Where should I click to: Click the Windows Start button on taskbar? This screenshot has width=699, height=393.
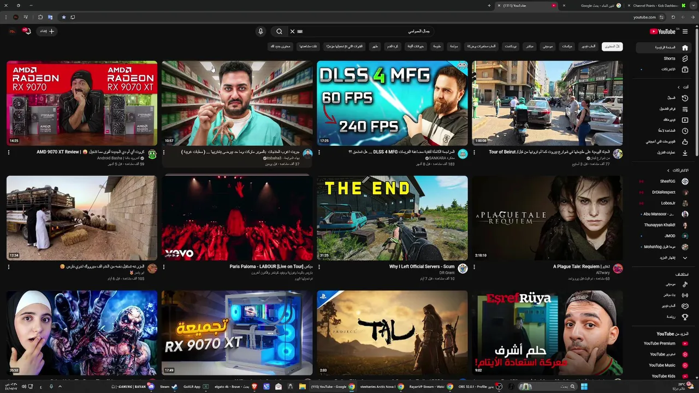click(584, 386)
